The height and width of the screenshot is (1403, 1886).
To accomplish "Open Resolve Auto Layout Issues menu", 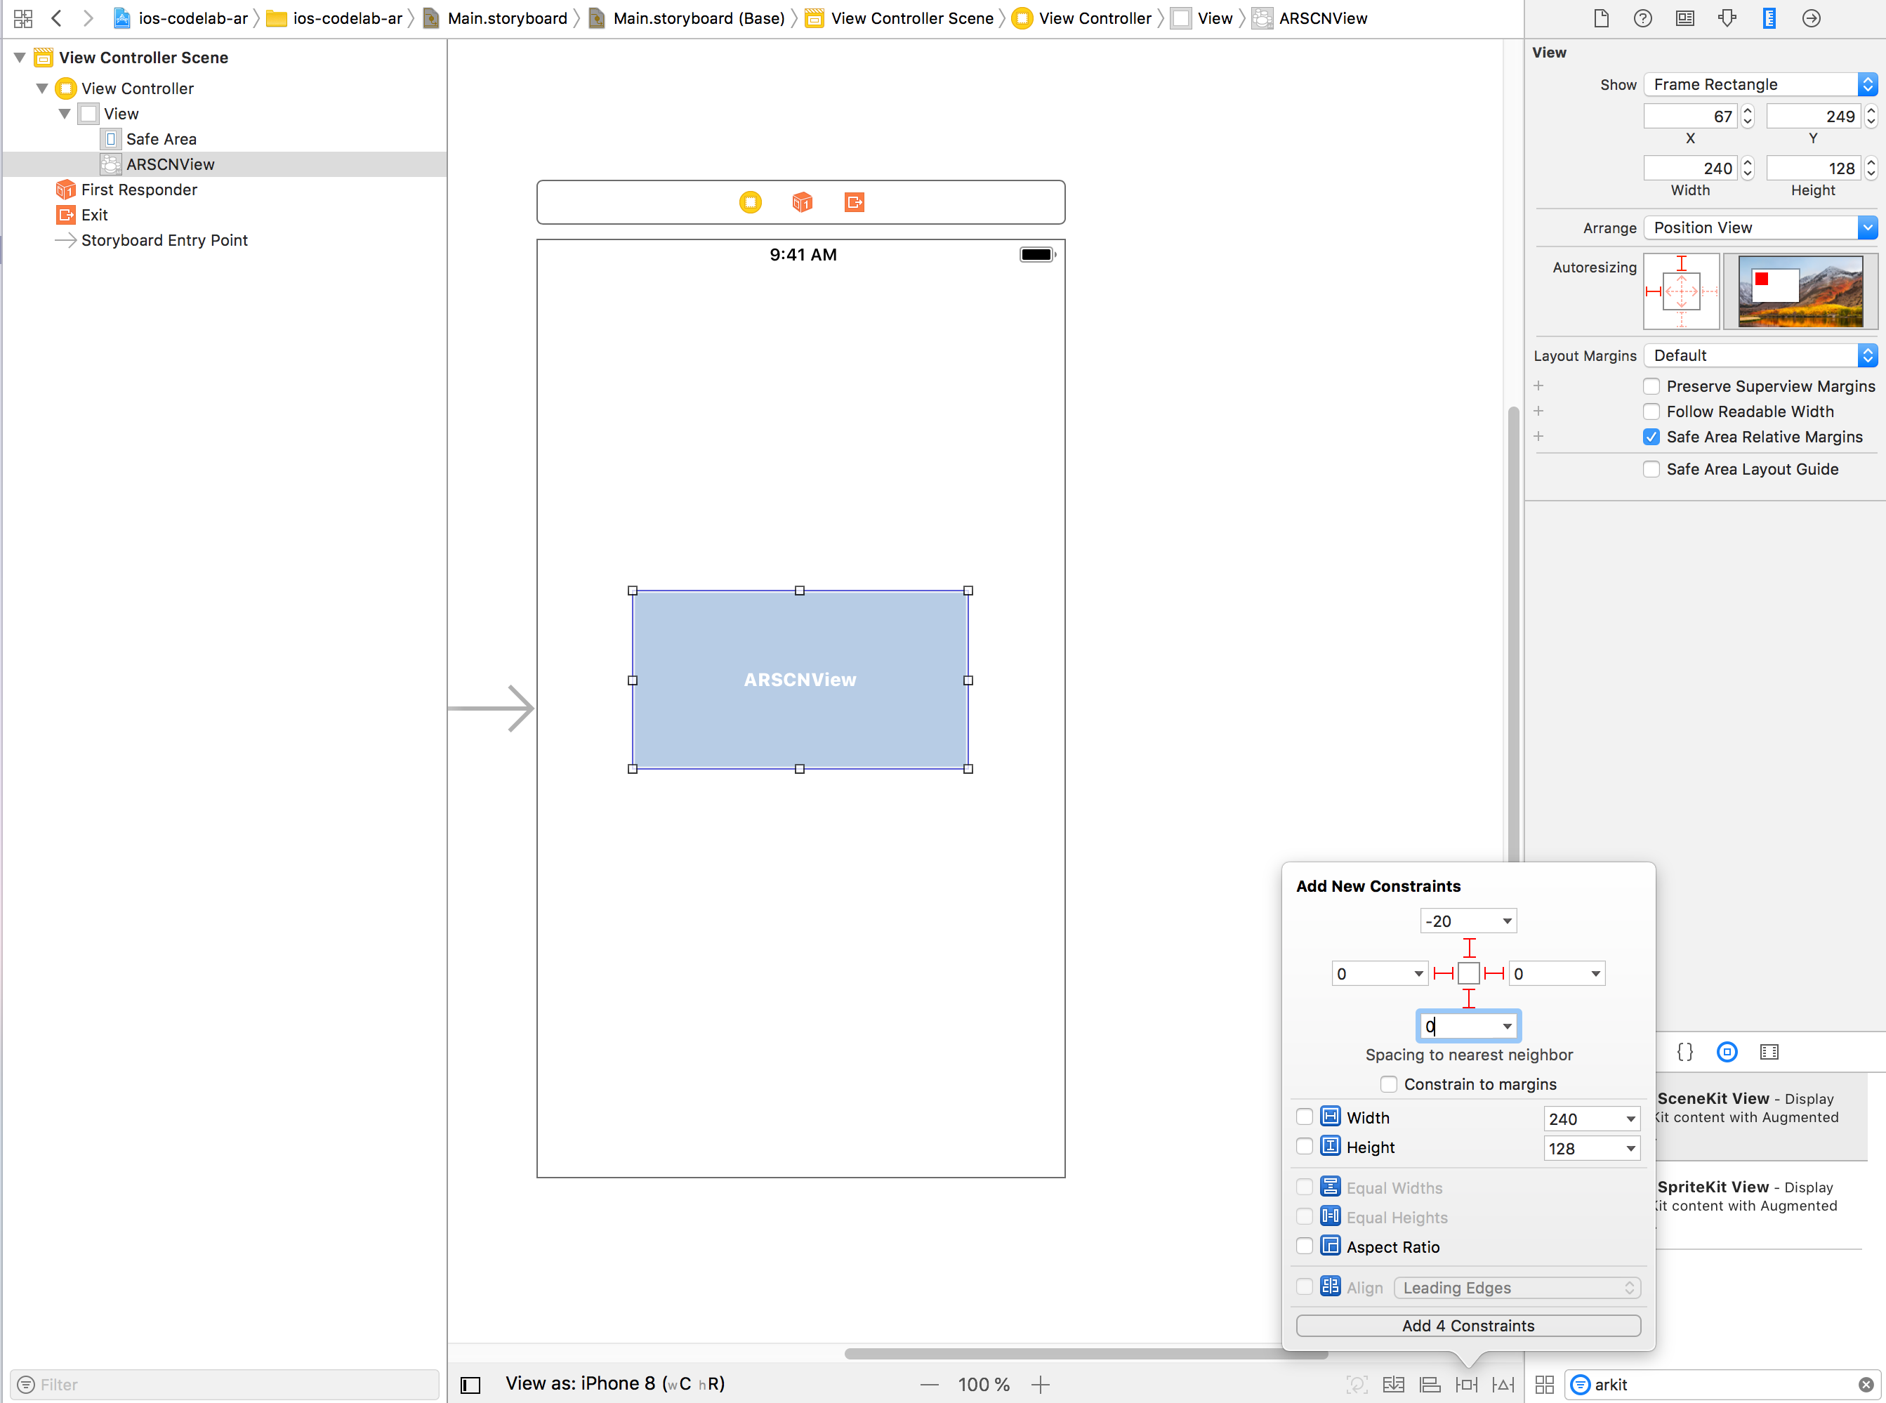I will pos(1503,1385).
